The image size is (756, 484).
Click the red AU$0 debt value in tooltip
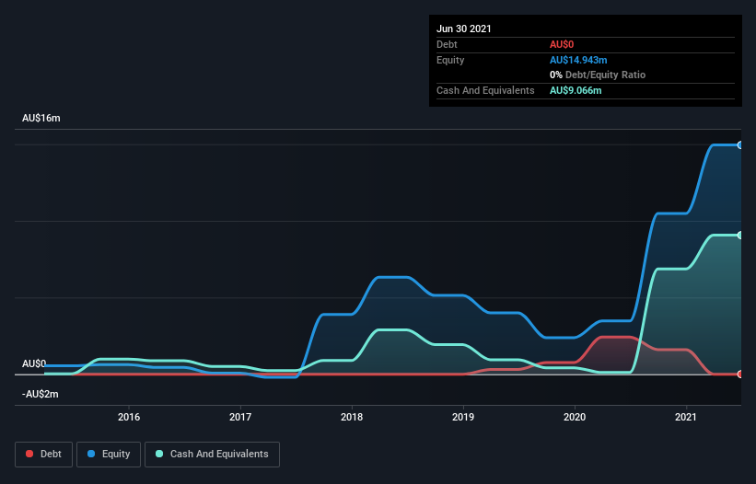(x=562, y=44)
